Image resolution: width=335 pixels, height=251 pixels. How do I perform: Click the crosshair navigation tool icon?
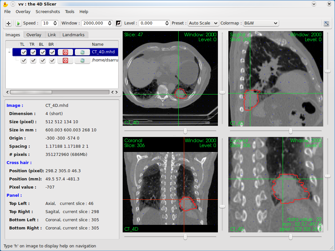pos(9,23)
